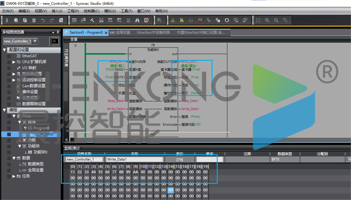
Task: Open the binoculars search icon
Action: 137,20
